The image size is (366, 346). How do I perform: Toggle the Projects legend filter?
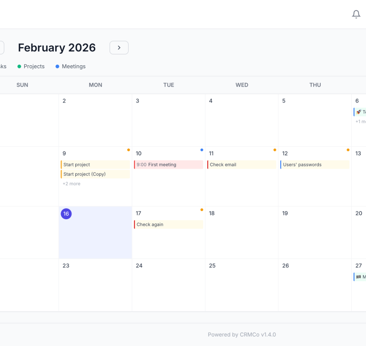[x=31, y=66]
